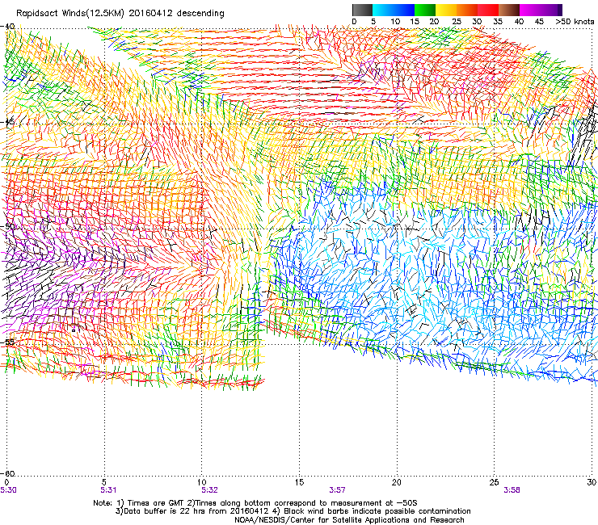
Task: Click the purple '3:58' pass time label
Action: [512, 490]
